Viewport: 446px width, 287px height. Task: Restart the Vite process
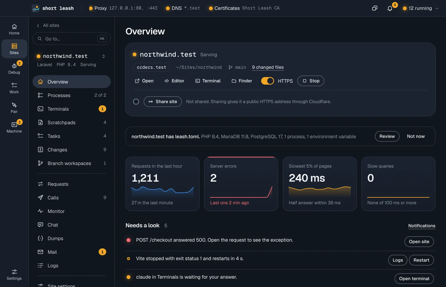click(x=421, y=260)
